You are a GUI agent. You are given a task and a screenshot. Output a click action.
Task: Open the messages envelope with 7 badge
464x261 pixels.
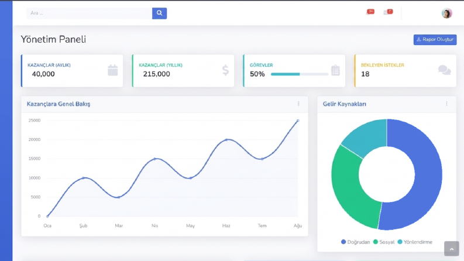click(x=388, y=12)
